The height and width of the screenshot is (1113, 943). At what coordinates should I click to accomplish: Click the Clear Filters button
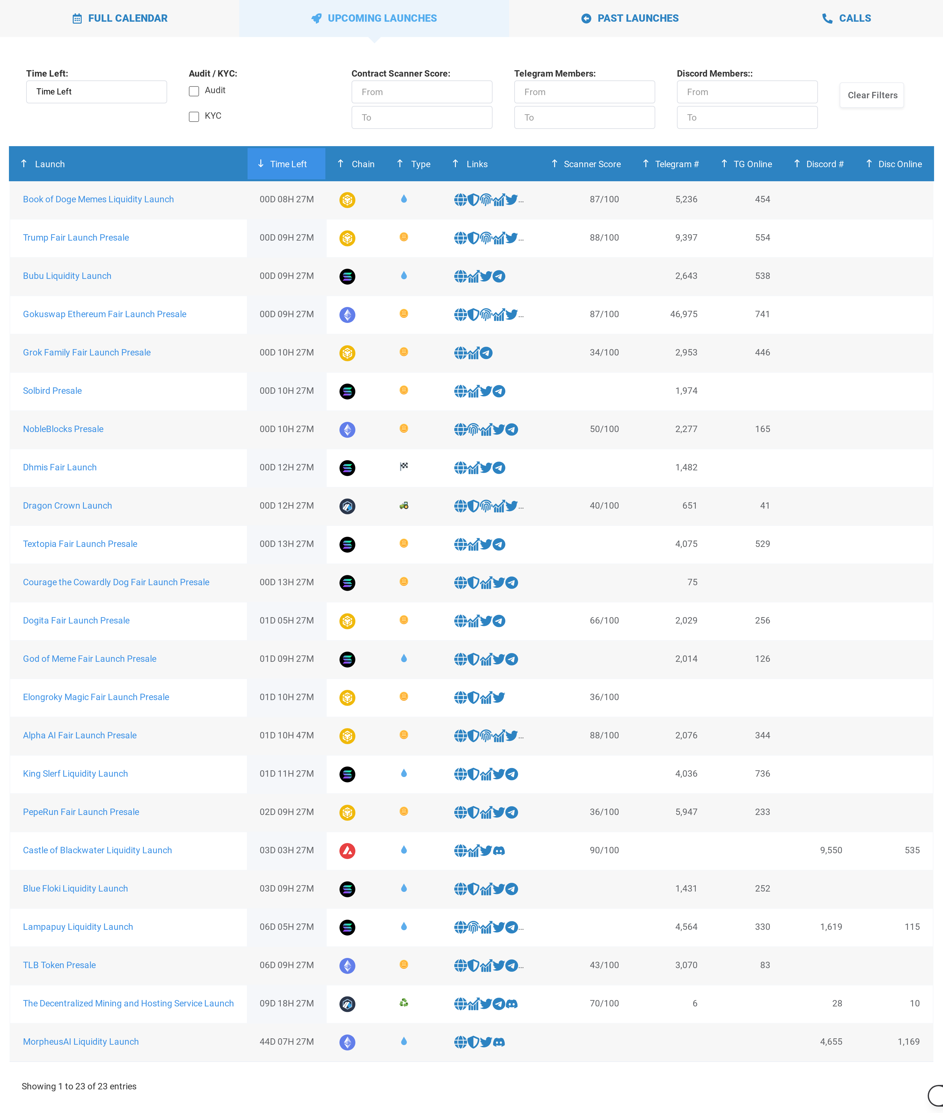[x=872, y=95]
